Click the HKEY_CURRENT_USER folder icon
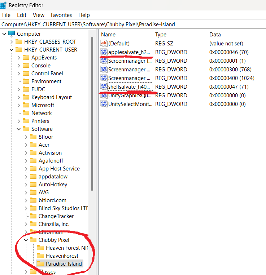266x275 pixels. [19, 49]
